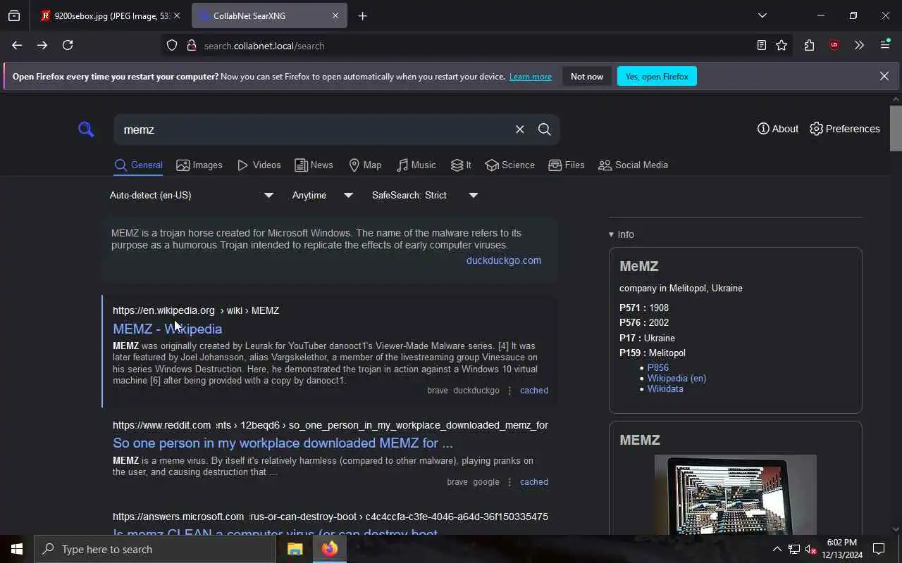Clear the memz search query
The image size is (902, 563).
click(519, 129)
